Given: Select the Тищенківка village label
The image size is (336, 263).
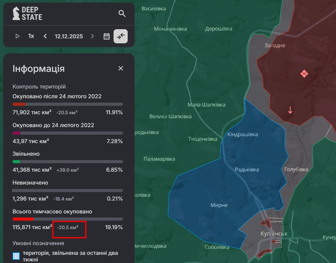Looking at the screenshot, I should pos(203,139).
